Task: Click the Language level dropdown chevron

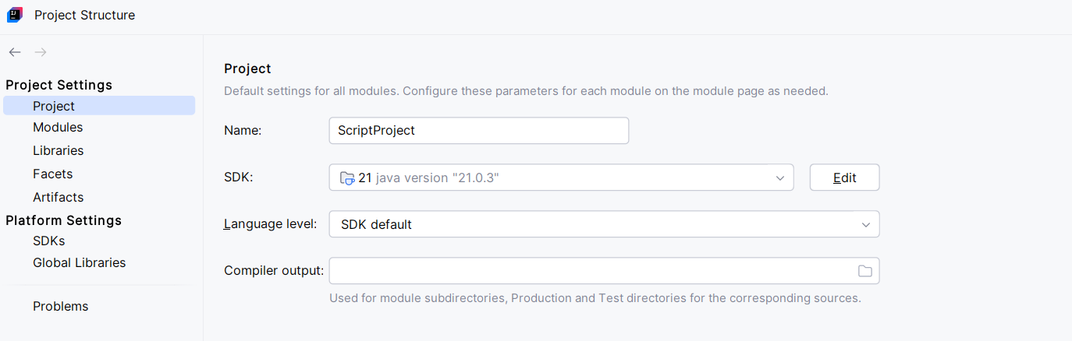Action: tap(865, 225)
